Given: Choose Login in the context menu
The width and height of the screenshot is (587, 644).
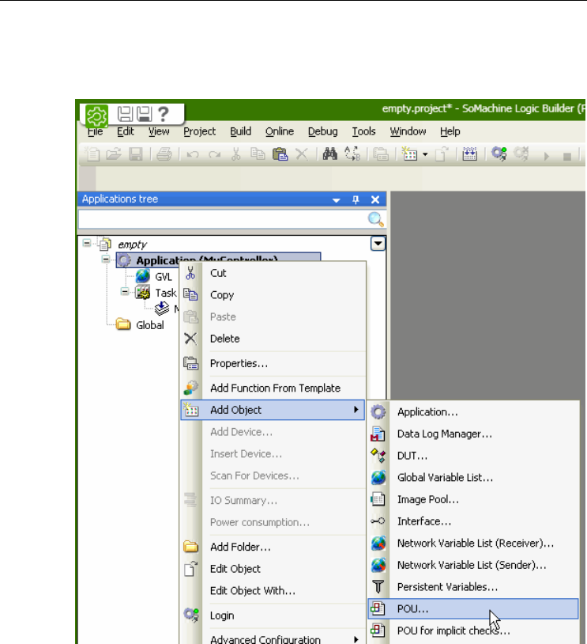Looking at the screenshot, I should coord(273,616).
